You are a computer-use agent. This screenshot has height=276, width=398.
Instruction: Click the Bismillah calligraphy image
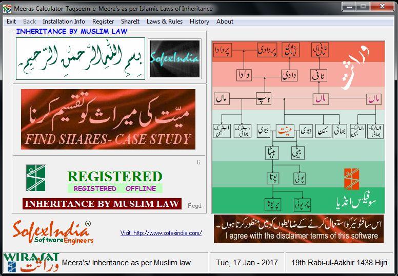81,58
